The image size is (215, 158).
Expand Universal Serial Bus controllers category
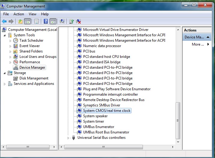[x=68, y=138]
